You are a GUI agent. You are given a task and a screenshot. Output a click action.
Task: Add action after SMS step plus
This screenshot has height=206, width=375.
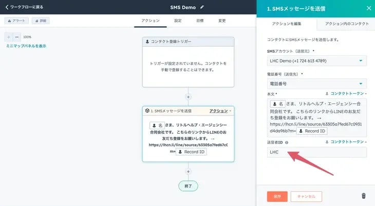(x=188, y=171)
